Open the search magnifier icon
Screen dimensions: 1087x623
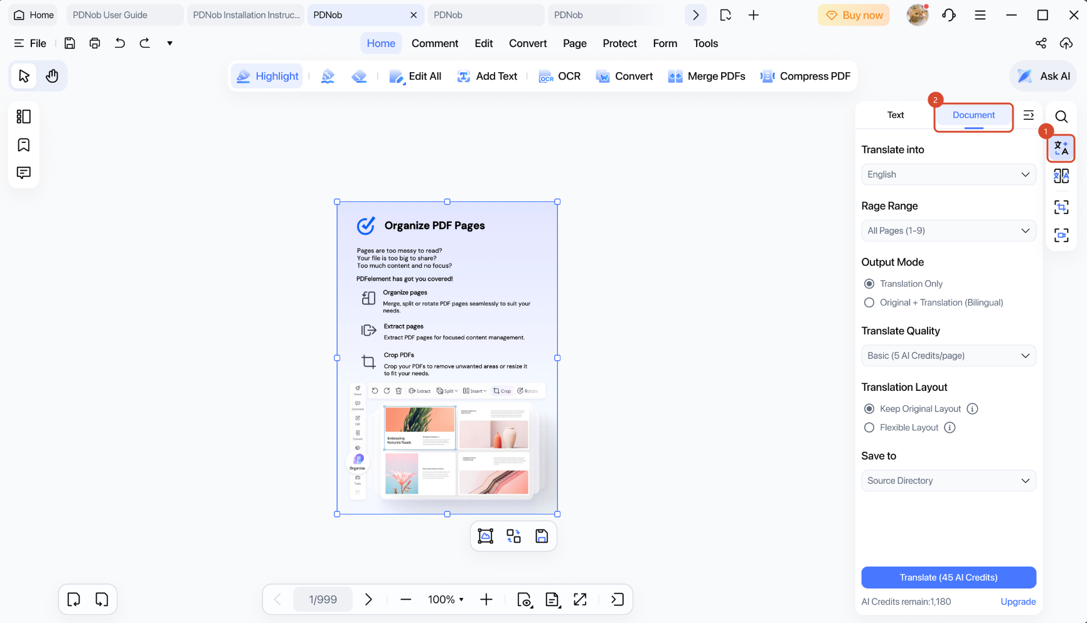[x=1061, y=117]
